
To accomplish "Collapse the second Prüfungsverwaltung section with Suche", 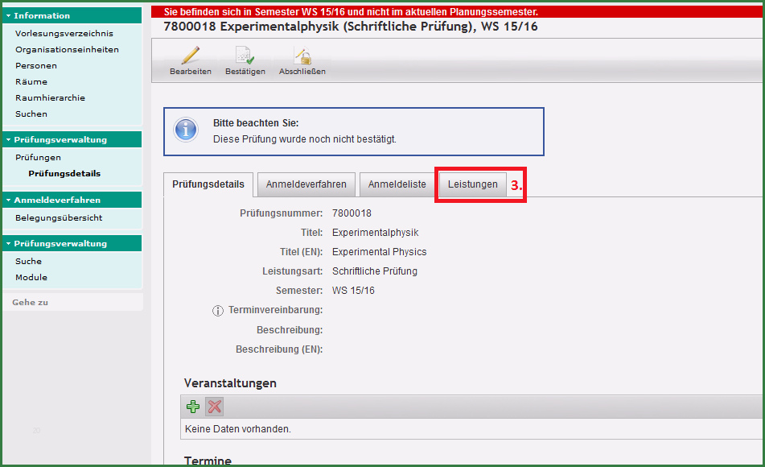I will click(8, 243).
